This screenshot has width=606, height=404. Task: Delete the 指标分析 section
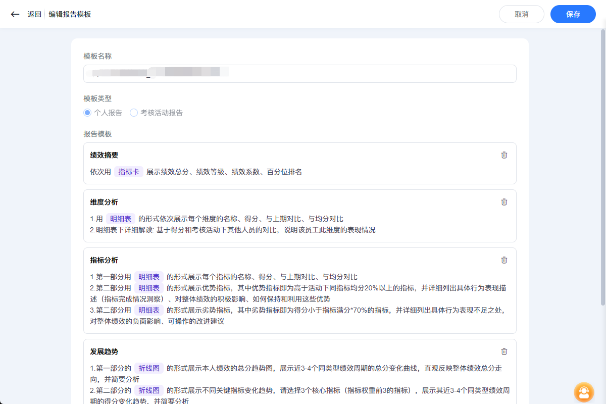[503, 260]
